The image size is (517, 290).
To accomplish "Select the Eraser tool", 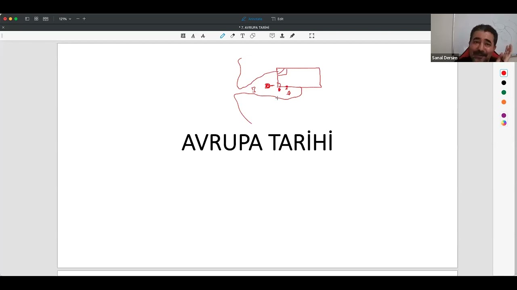I will [233, 36].
